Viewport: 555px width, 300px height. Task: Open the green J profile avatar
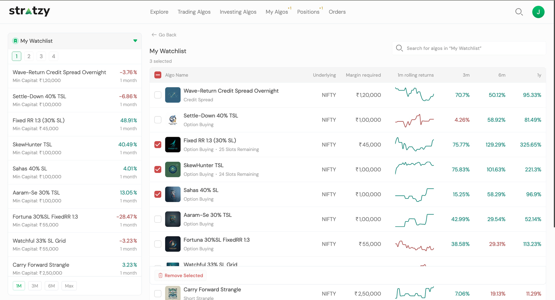(x=538, y=12)
